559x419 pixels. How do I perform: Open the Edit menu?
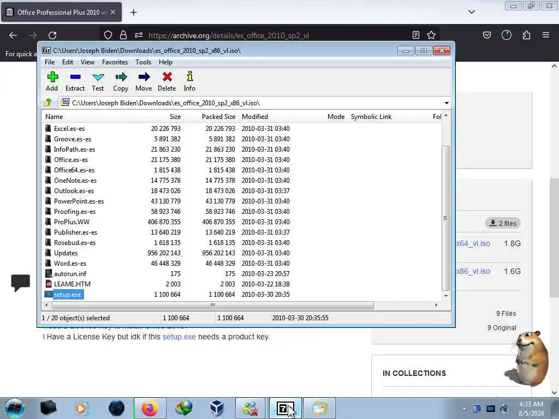pos(68,62)
